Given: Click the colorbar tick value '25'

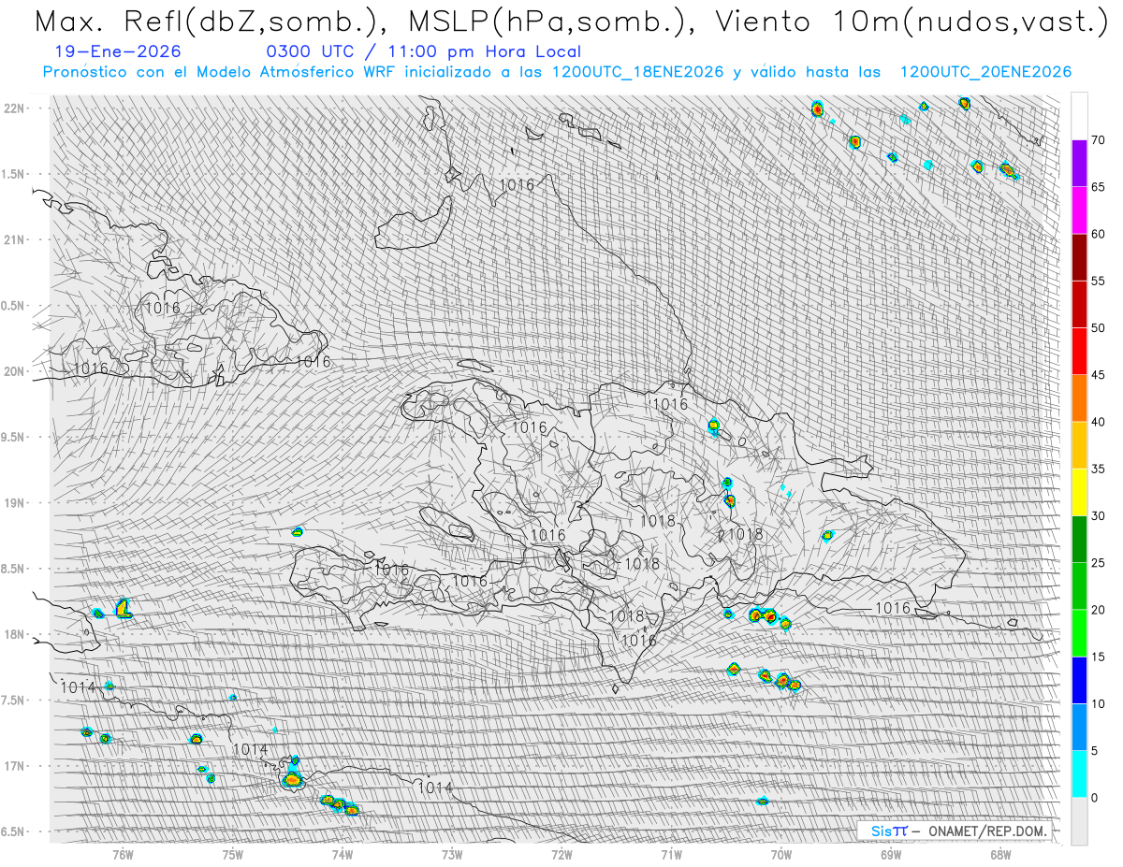Looking at the screenshot, I should pyautogui.click(x=1098, y=563).
